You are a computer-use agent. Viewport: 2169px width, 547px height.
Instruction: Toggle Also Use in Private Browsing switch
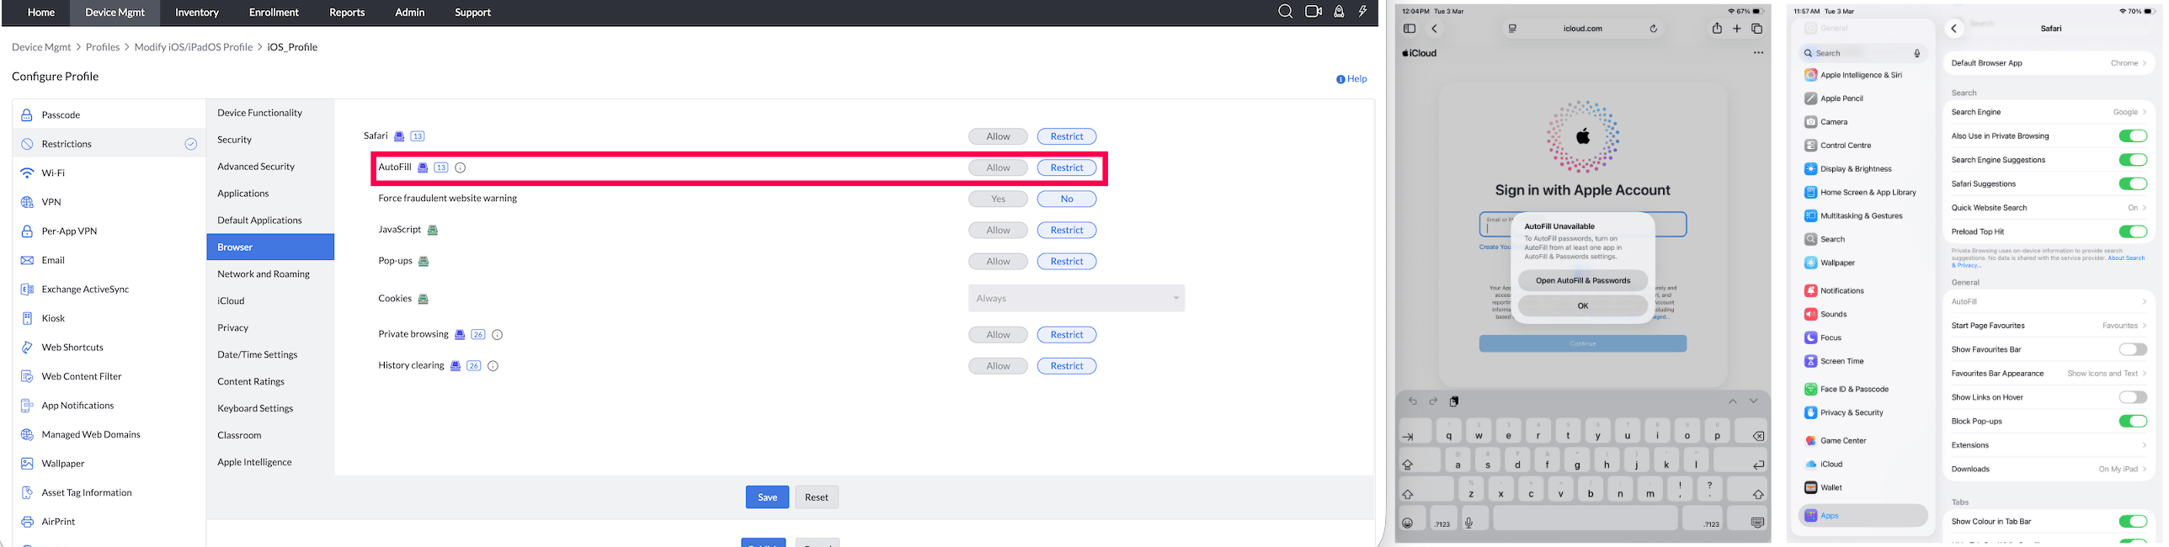pyautogui.click(x=2133, y=136)
